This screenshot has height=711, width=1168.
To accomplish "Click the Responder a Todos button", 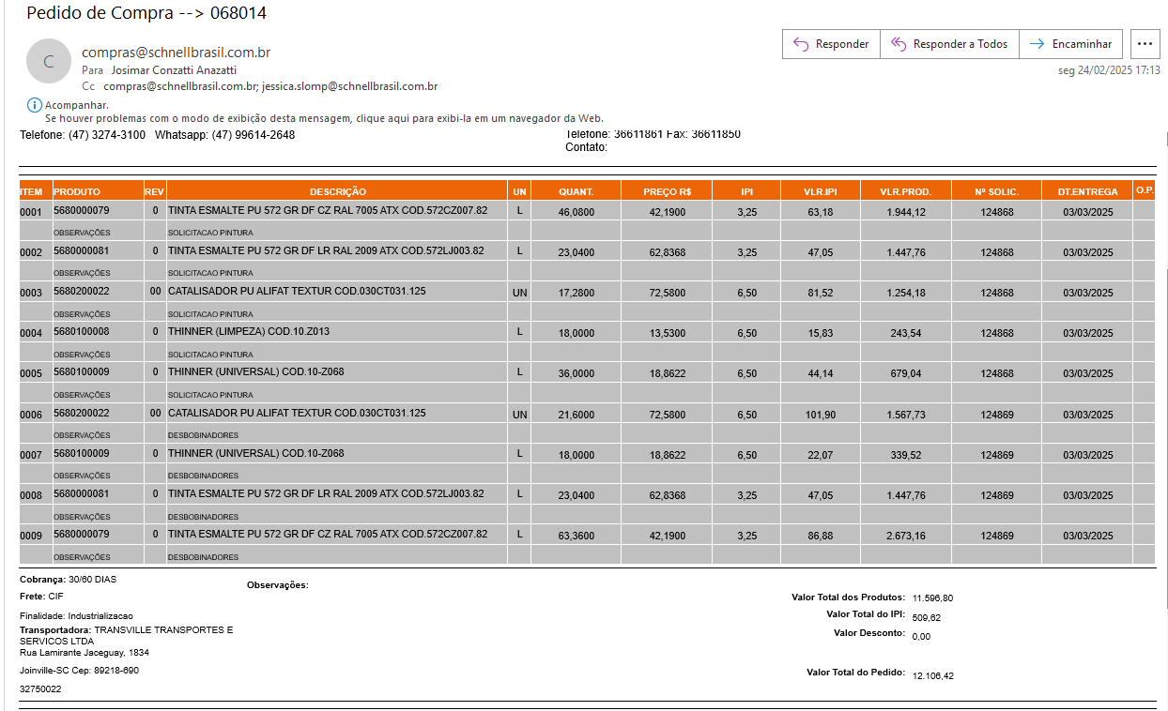I will point(948,44).
